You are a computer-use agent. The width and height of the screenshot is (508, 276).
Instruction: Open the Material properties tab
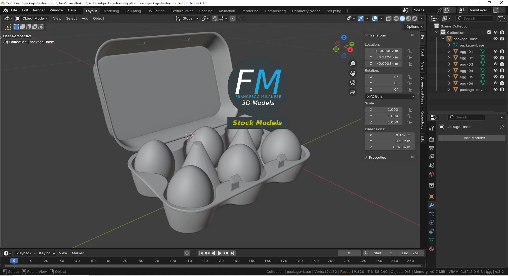click(432, 249)
